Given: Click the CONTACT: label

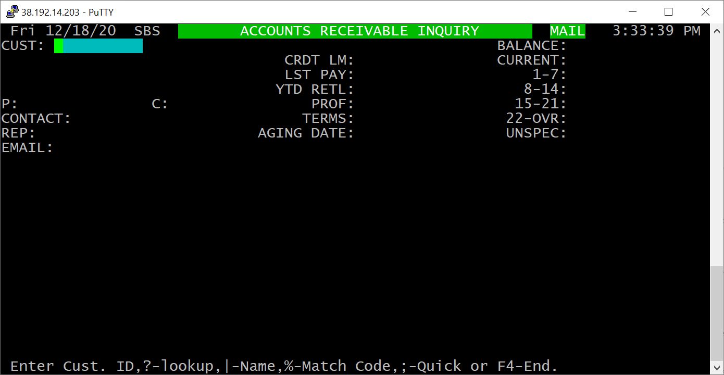Looking at the screenshot, I should pos(36,119).
